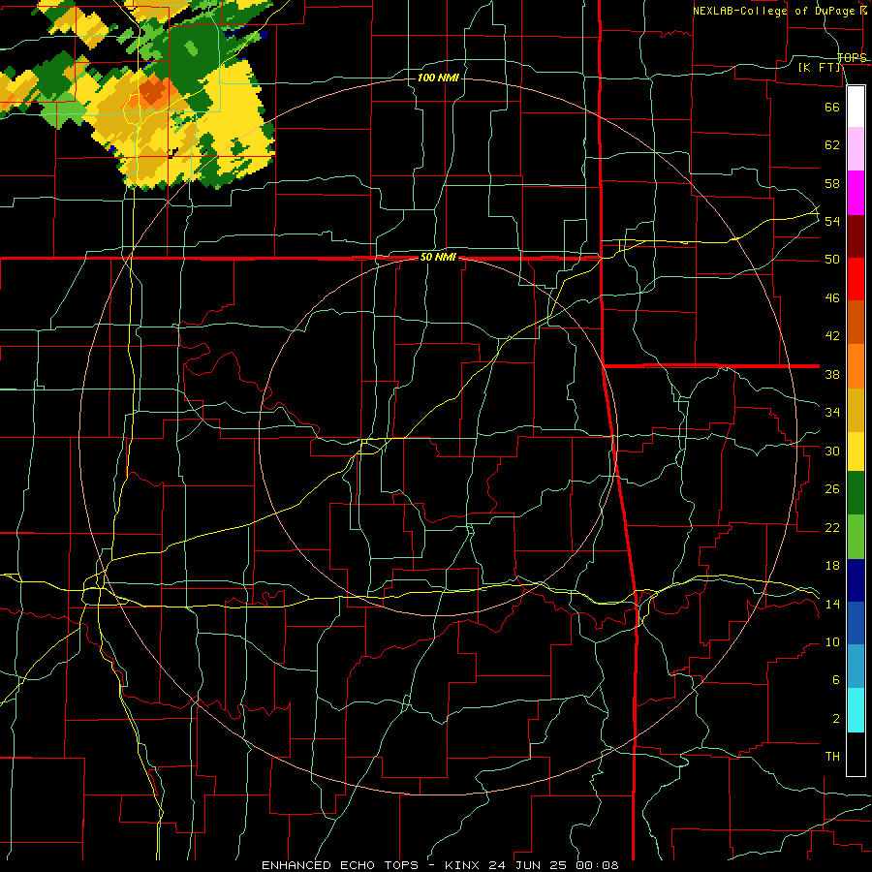Click the "ENHANCED ECHO TOPS" caption text

pyautogui.click(x=340, y=865)
